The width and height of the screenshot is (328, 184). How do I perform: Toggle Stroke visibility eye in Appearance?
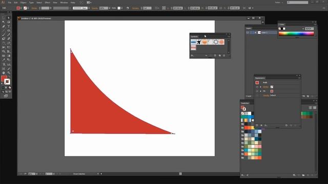[x=257, y=87]
